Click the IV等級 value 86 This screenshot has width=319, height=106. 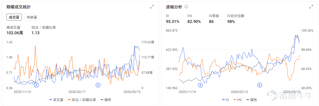click(x=211, y=21)
